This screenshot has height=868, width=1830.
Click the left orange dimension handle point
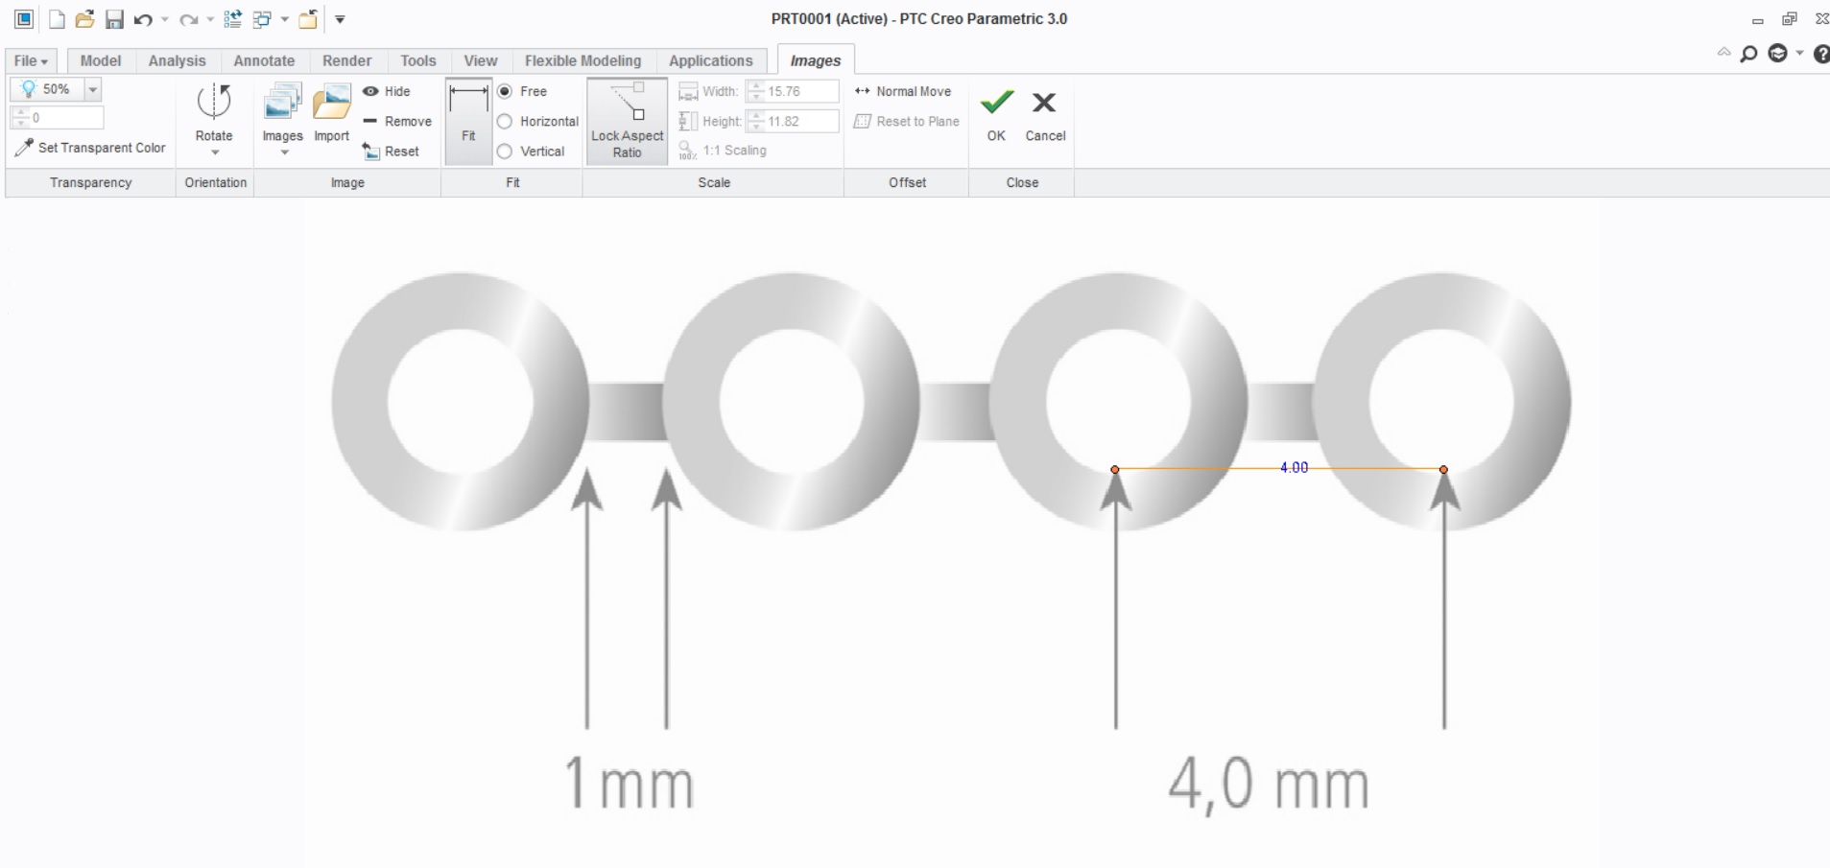[x=1115, y=470]
